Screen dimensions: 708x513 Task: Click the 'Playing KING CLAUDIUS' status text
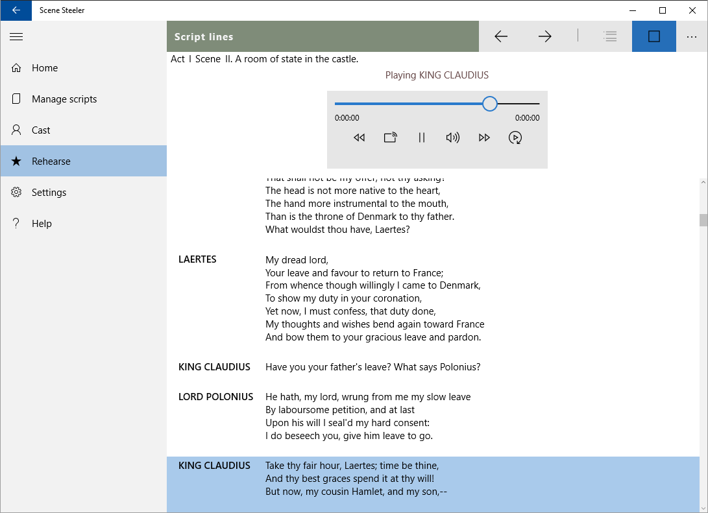437,75
